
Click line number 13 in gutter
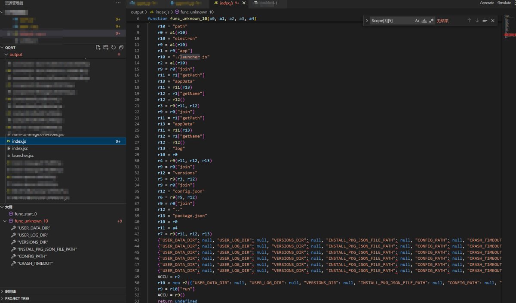coord(137,57)
